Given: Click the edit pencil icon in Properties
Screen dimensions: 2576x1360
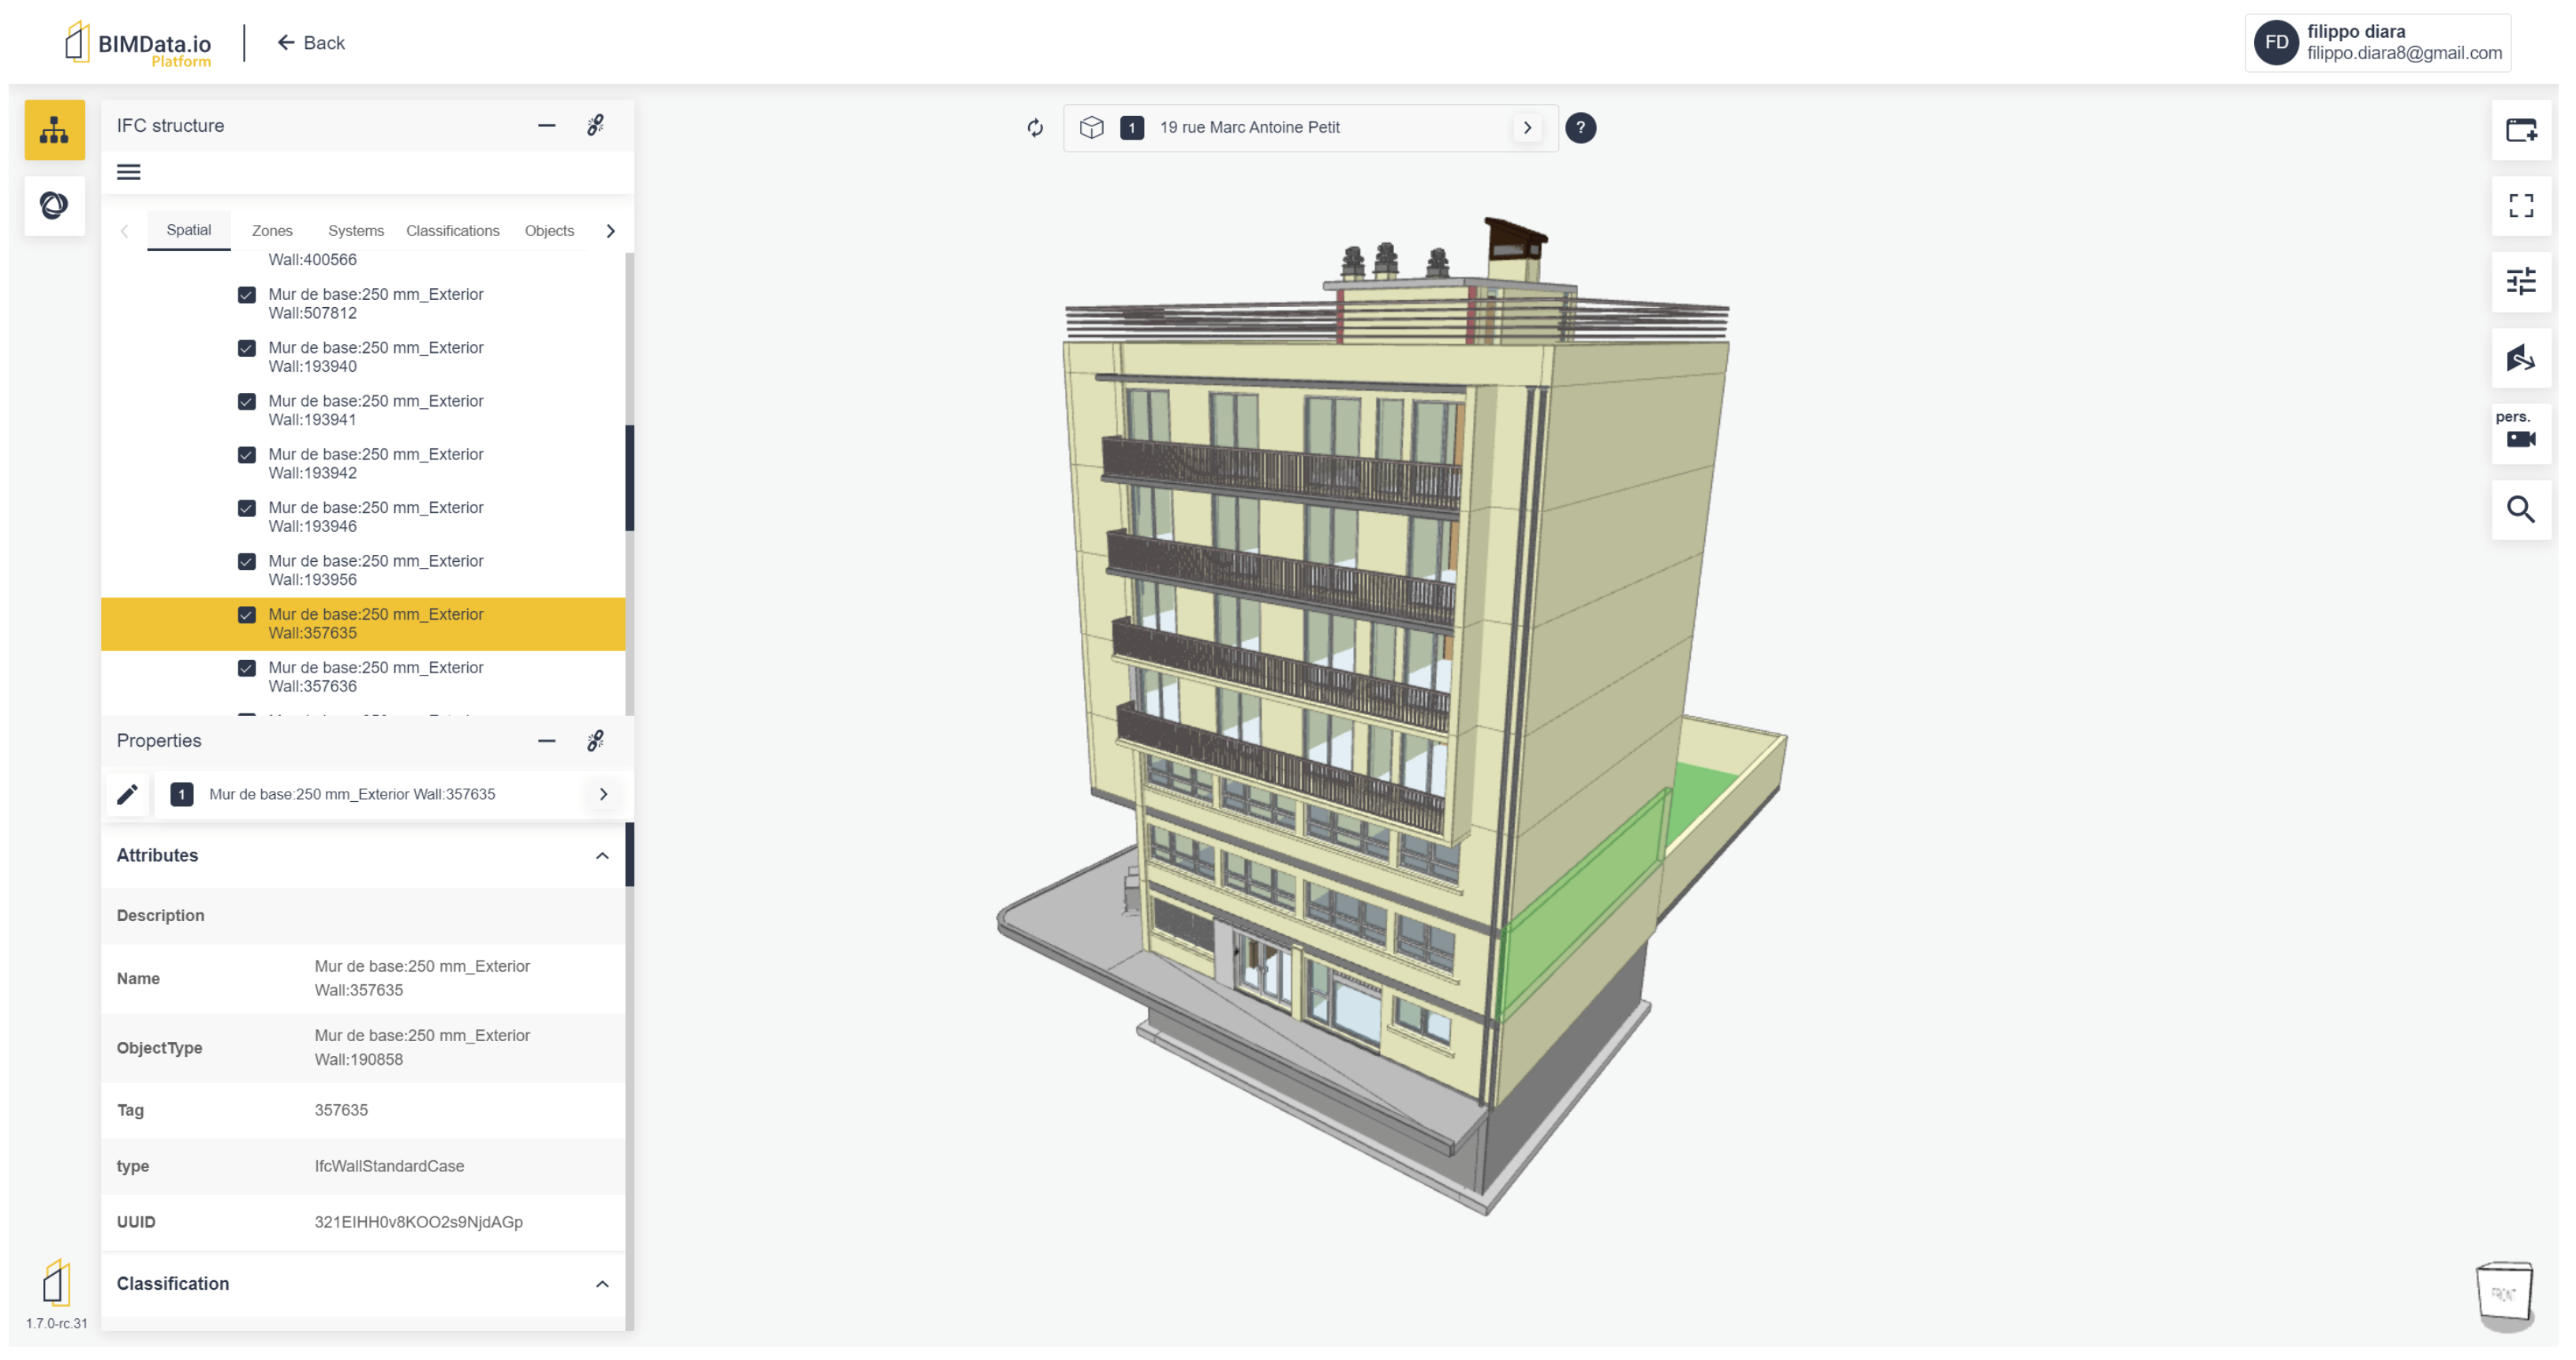Looking at the screenshot, I should [x=127, y=795].
